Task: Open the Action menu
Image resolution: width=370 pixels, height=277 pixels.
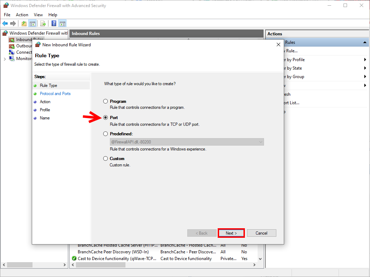Action: click(22, 14)
